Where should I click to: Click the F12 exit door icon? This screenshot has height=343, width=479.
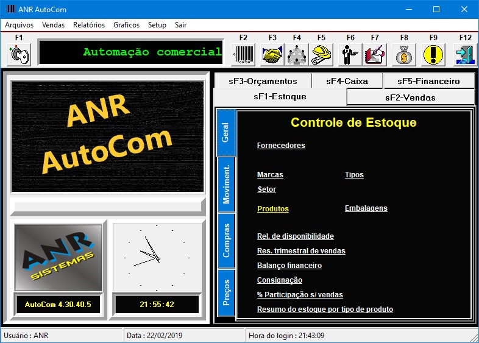(465, 55)
